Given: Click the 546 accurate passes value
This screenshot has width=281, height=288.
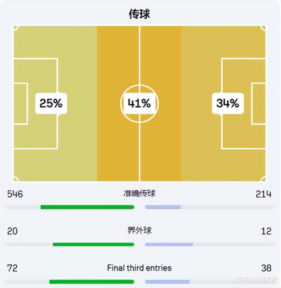Looking at the screenshot, I should click(15, 194).
